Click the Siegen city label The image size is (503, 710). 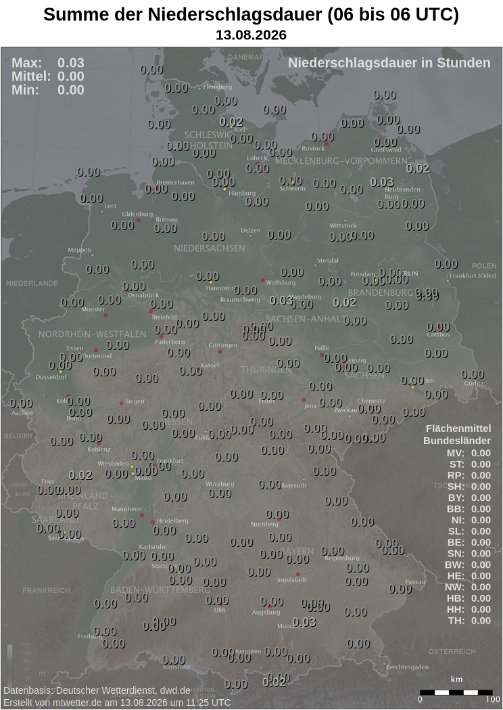(135, 401)
